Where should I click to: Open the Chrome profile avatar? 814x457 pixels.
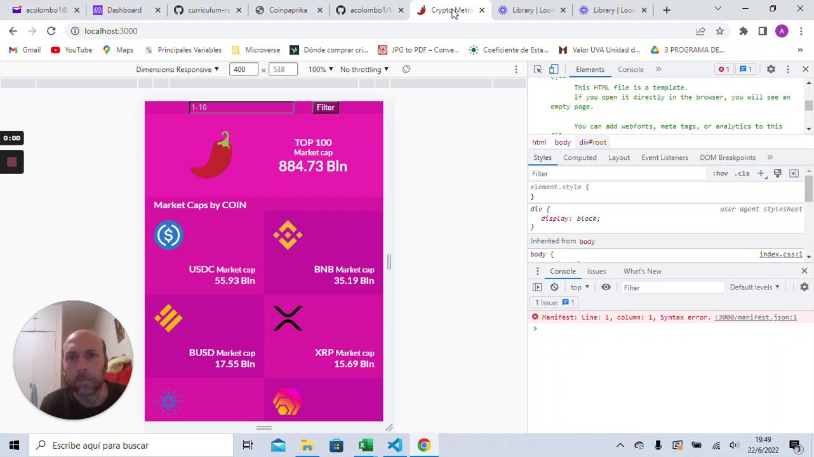click(782, 30)
